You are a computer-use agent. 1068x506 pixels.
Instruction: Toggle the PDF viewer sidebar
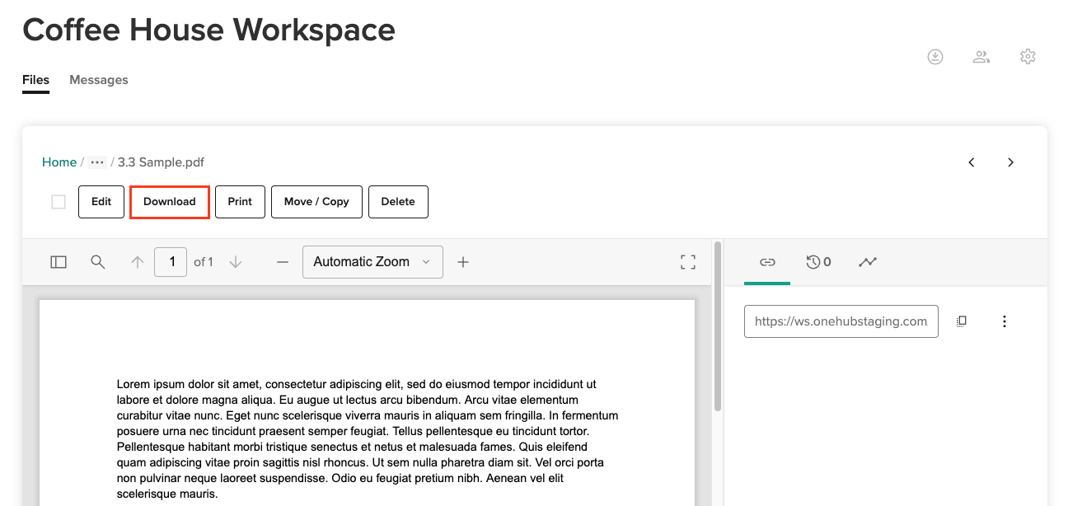click(59, 262)
